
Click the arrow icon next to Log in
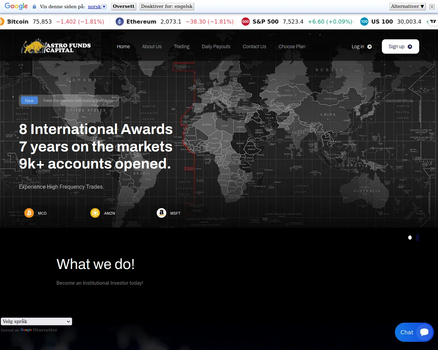[370, 46]
